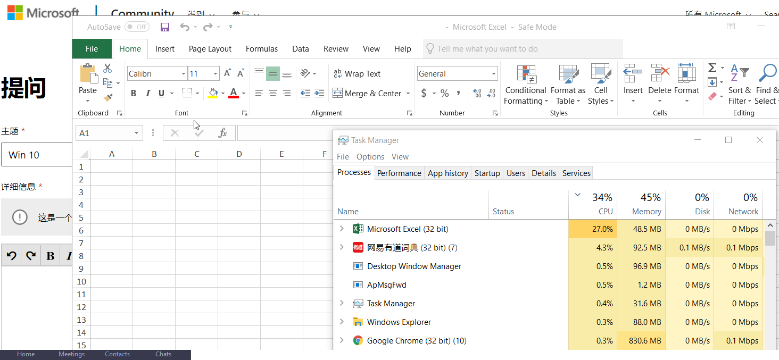Image resolution: width=779 pixels, height=360 pixels.
Task: Click Merge & Center
Action: tap(367, 93)
